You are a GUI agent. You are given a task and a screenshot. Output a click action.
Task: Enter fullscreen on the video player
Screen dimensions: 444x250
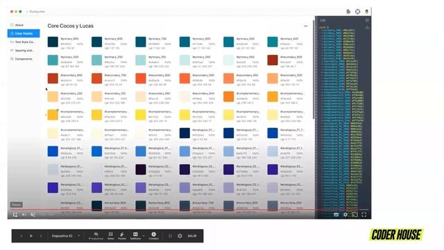364,215
